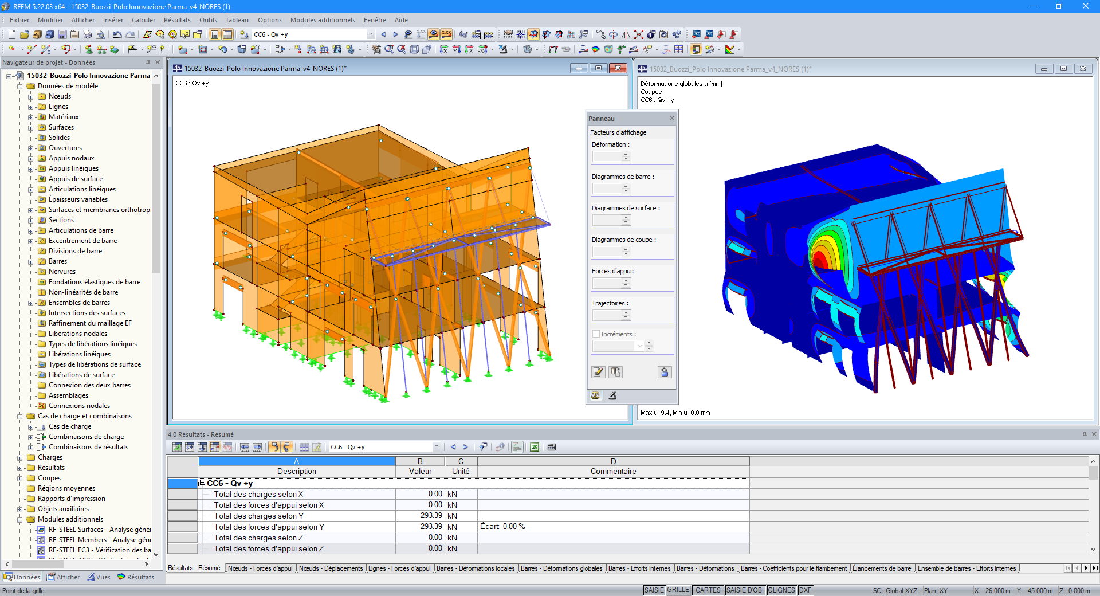Click the DXF status bar button
Screen dimensions: 1100x596
(x=806, y=590)
